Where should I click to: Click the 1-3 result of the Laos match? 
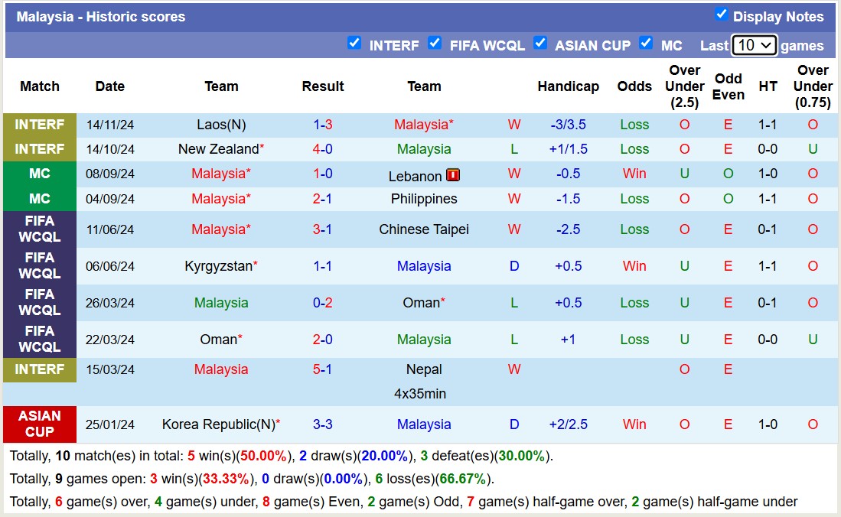[x=322, y=124]
